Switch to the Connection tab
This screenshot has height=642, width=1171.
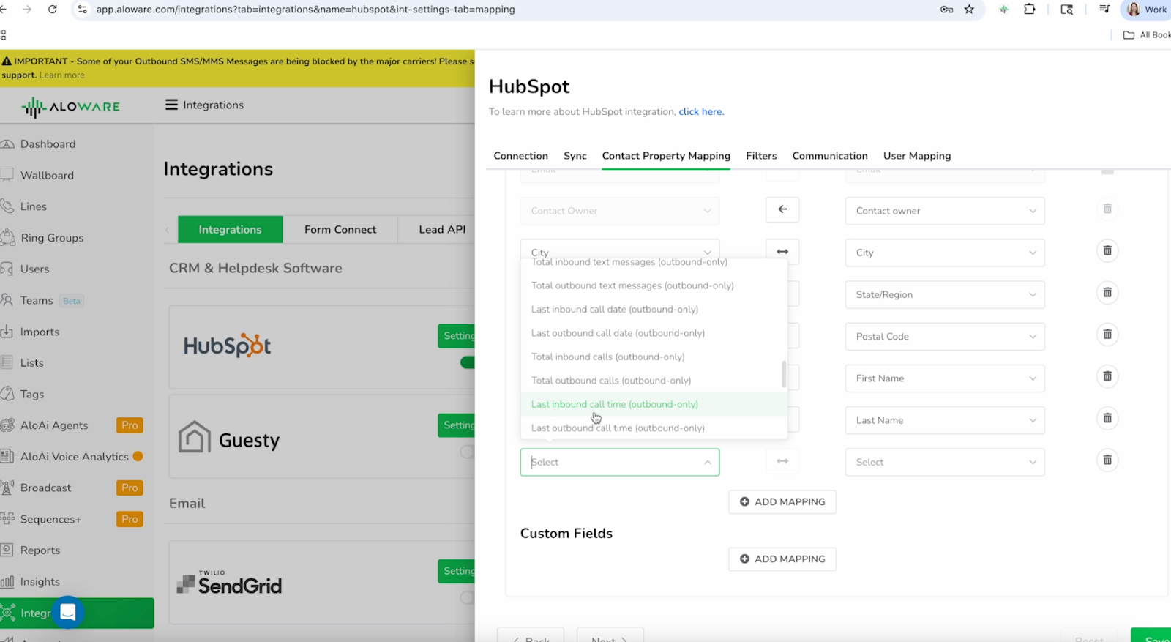point(520,156)
